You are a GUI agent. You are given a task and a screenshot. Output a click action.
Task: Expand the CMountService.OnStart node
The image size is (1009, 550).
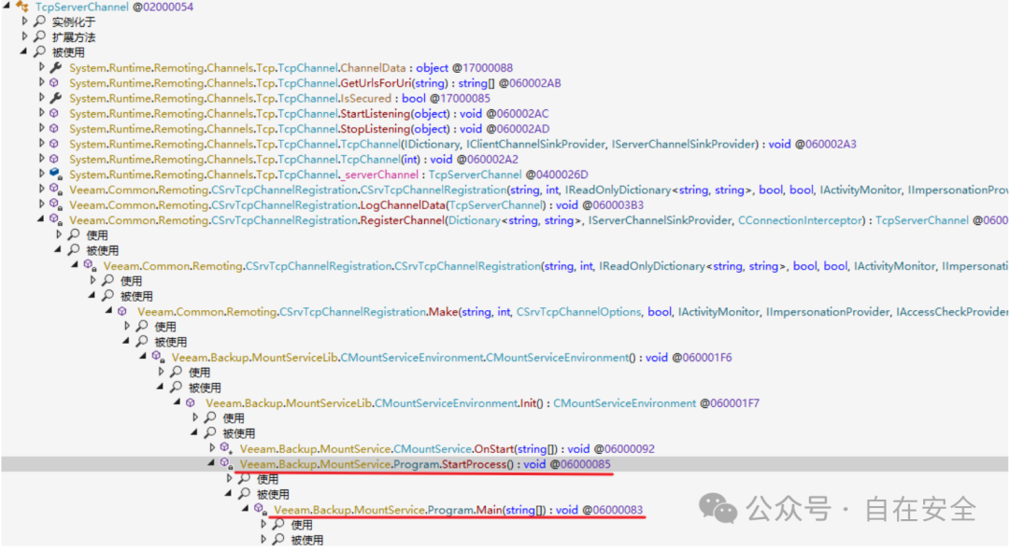[x=212, y=447]
